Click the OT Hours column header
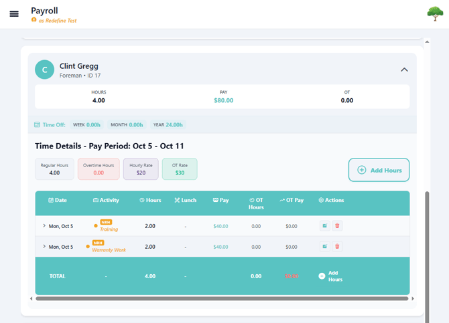449x323 pixels. pyautogui.click(x=256, y=203)
